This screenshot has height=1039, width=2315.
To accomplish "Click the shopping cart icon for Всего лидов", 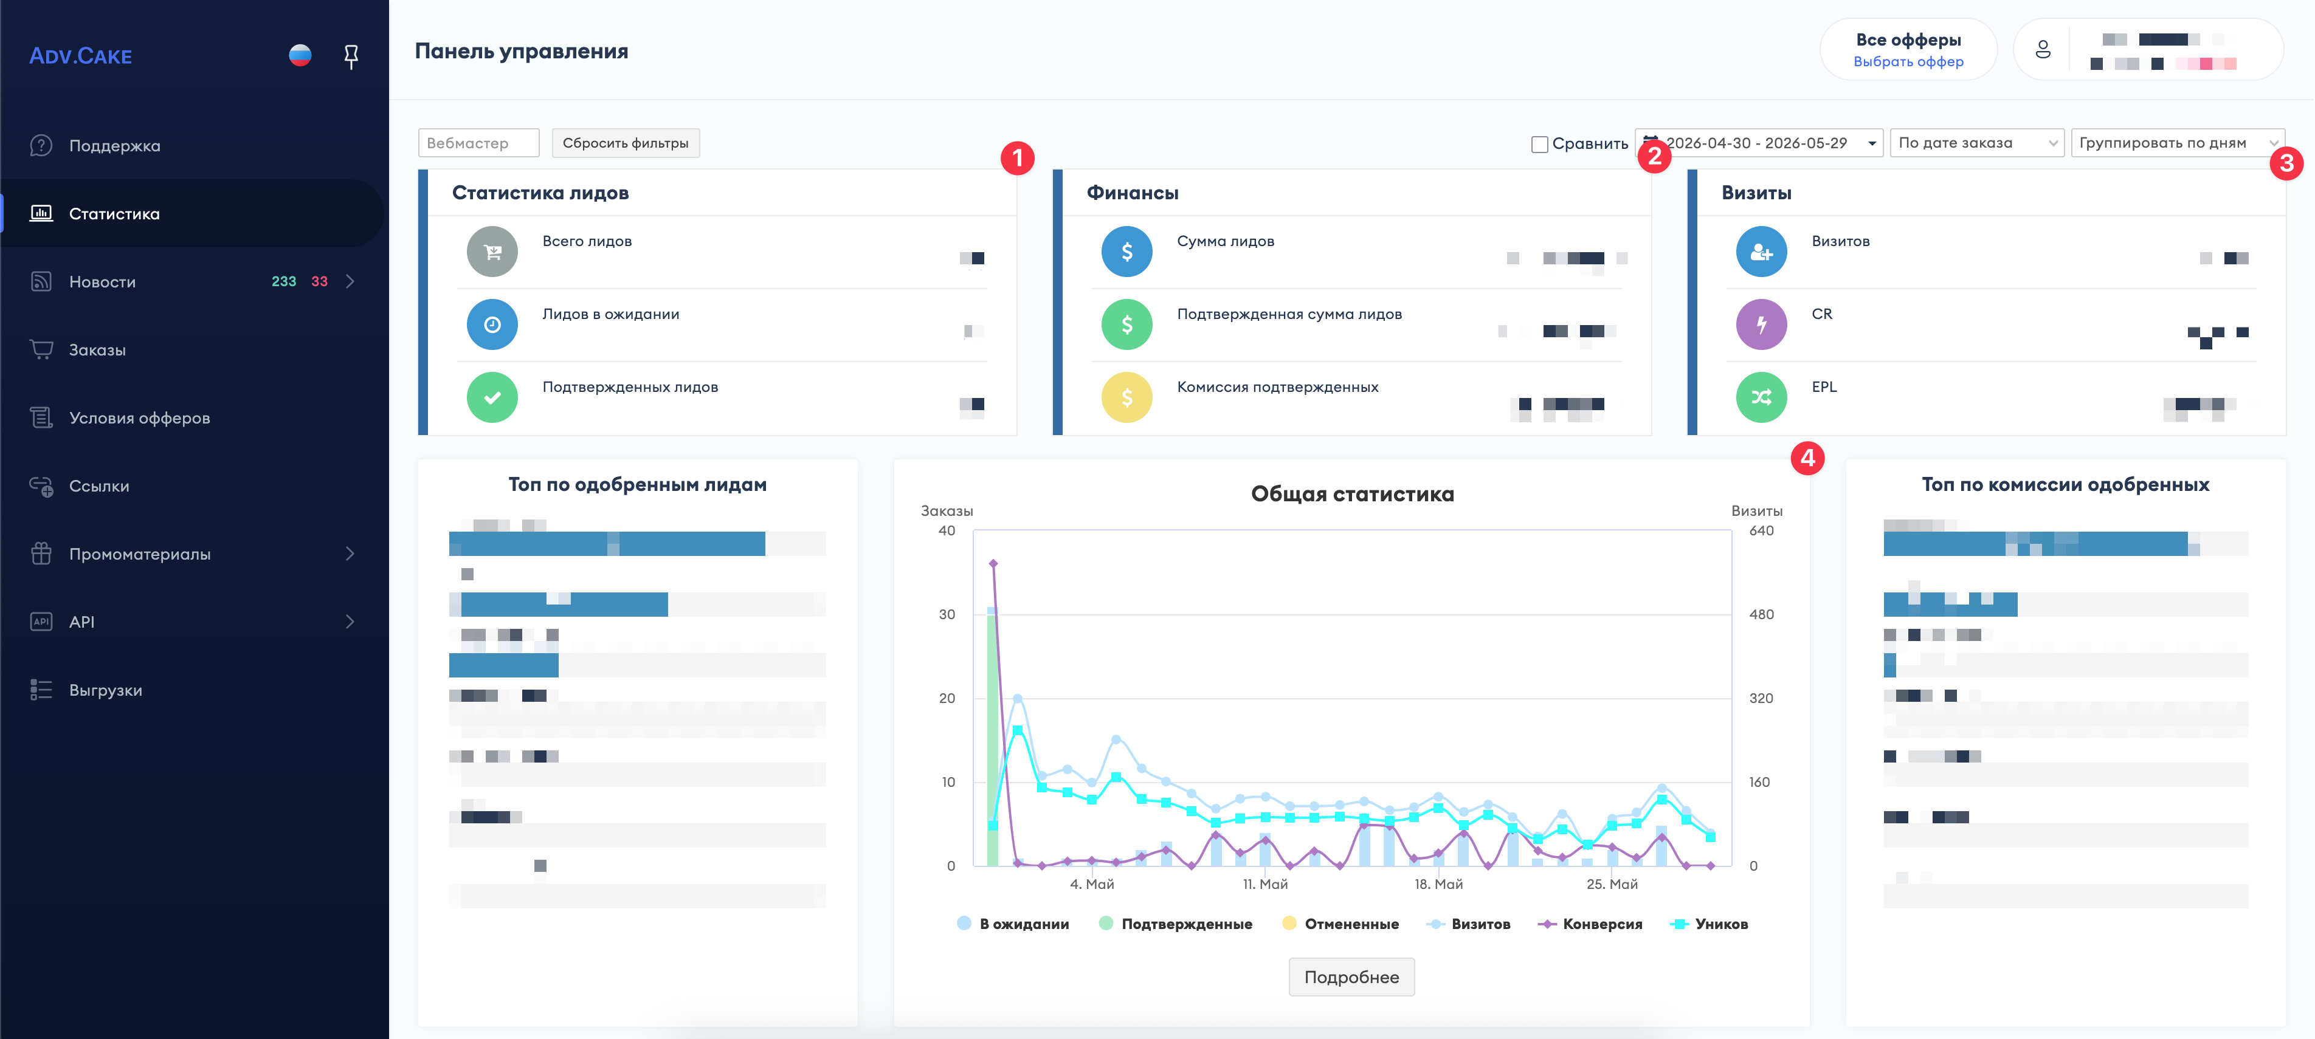I will coord(492,252).
